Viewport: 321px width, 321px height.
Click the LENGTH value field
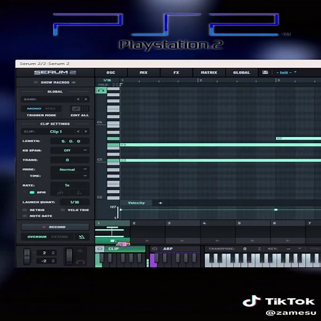(x=70, y=141)
